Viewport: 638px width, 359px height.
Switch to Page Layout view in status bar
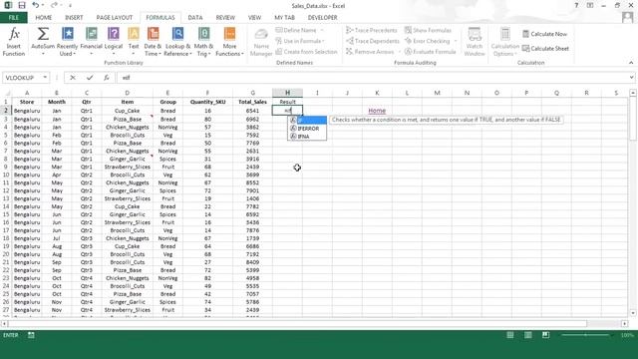(527, 335)
